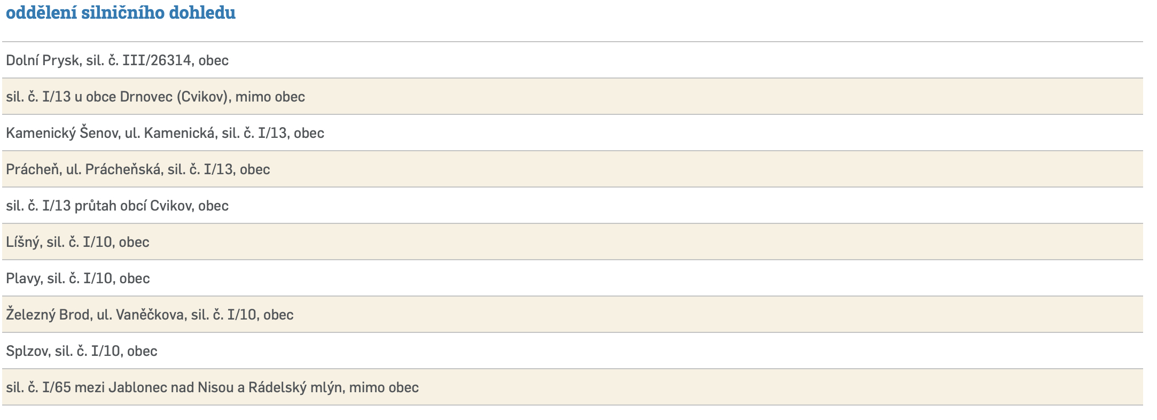Click the 'oddělení silničního dohledu' heading
The width and height of the screenshot is (1157, 420).
click(x=121, y=13)
